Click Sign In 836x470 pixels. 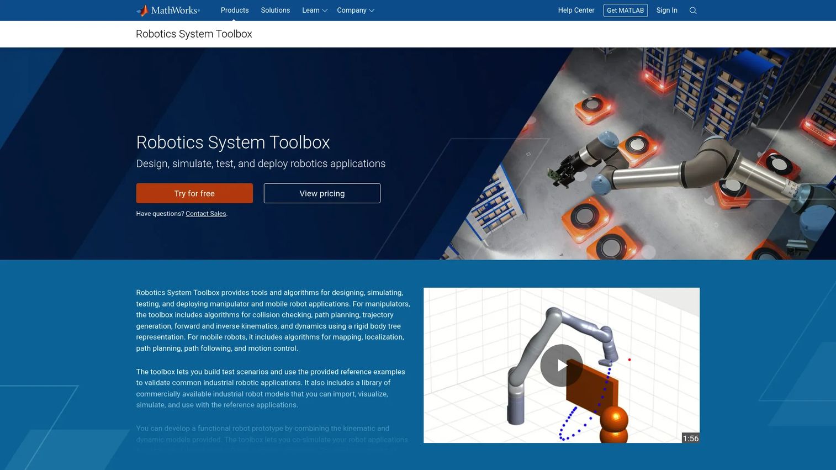666,10
